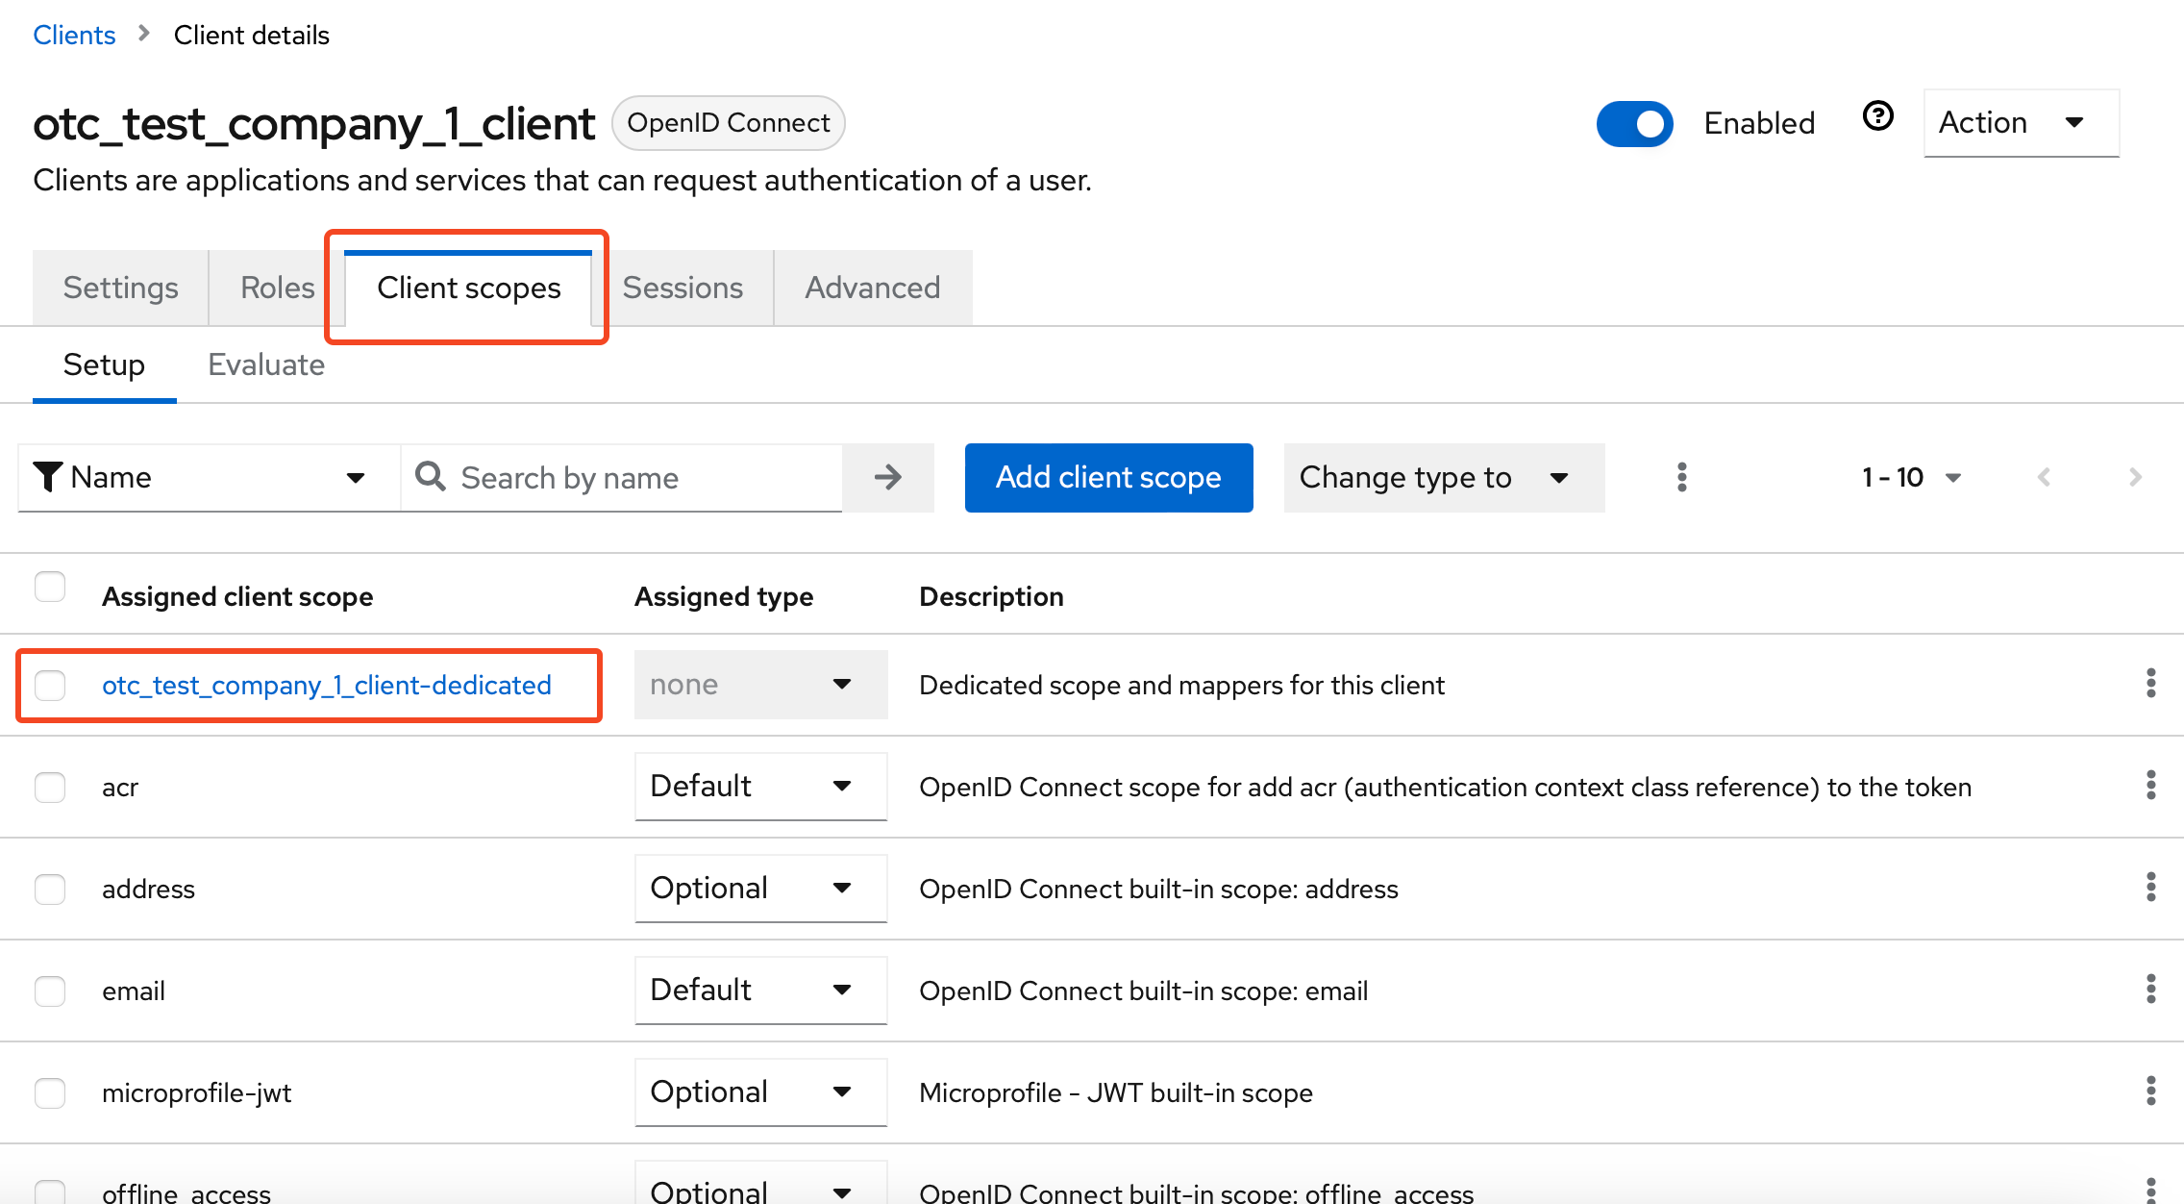Image resolution: width=2184 pixels, height=1204 pixels.
Task: Expand the Change type to dropdown
Action: click(x=1443, y=477)
